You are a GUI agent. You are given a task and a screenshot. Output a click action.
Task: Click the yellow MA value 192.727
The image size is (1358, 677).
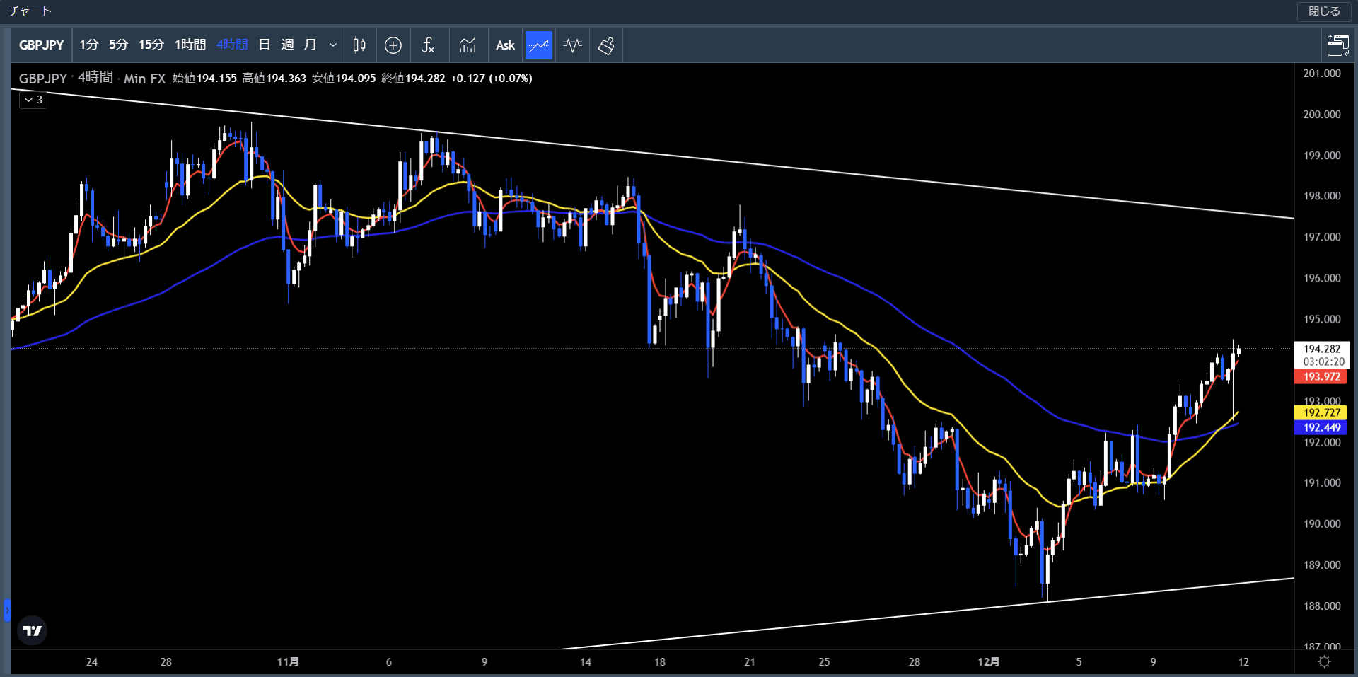[x=1321, y=412]
